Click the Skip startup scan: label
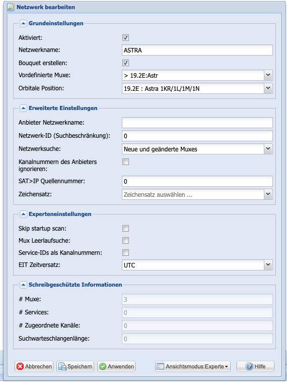 pyautogui.click(x=42, y=229)
